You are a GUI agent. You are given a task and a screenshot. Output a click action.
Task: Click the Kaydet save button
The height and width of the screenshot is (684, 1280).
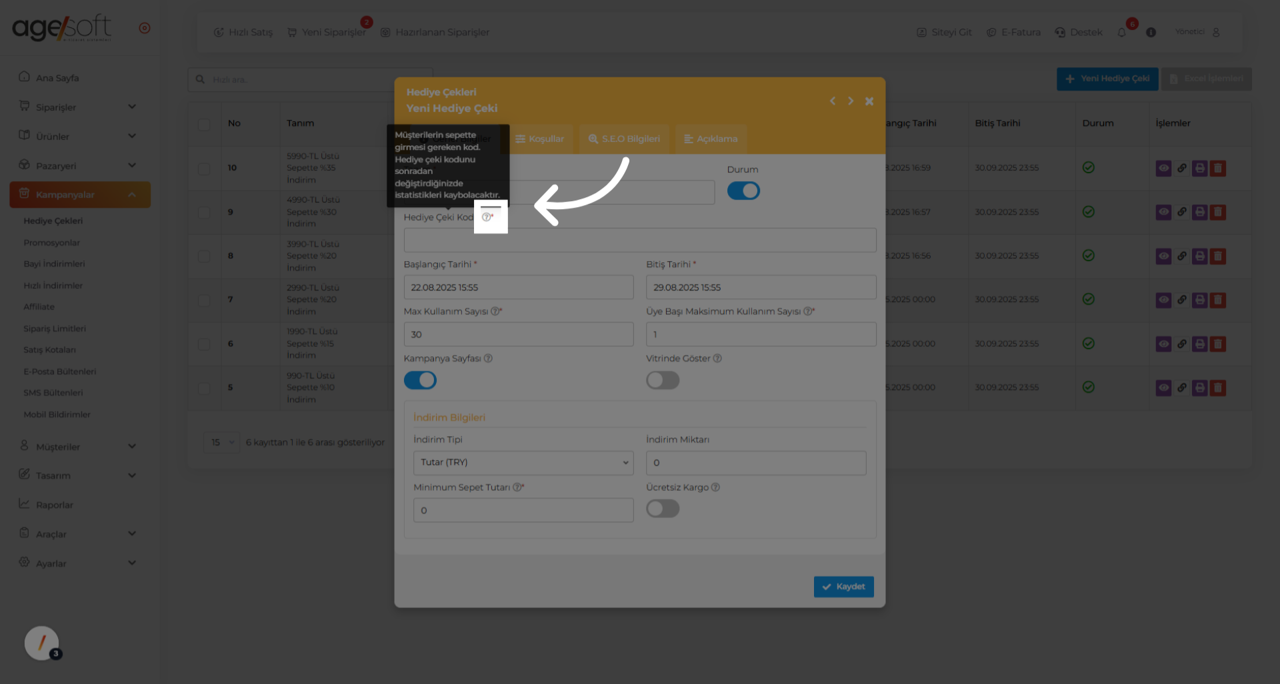pos(843,587)
